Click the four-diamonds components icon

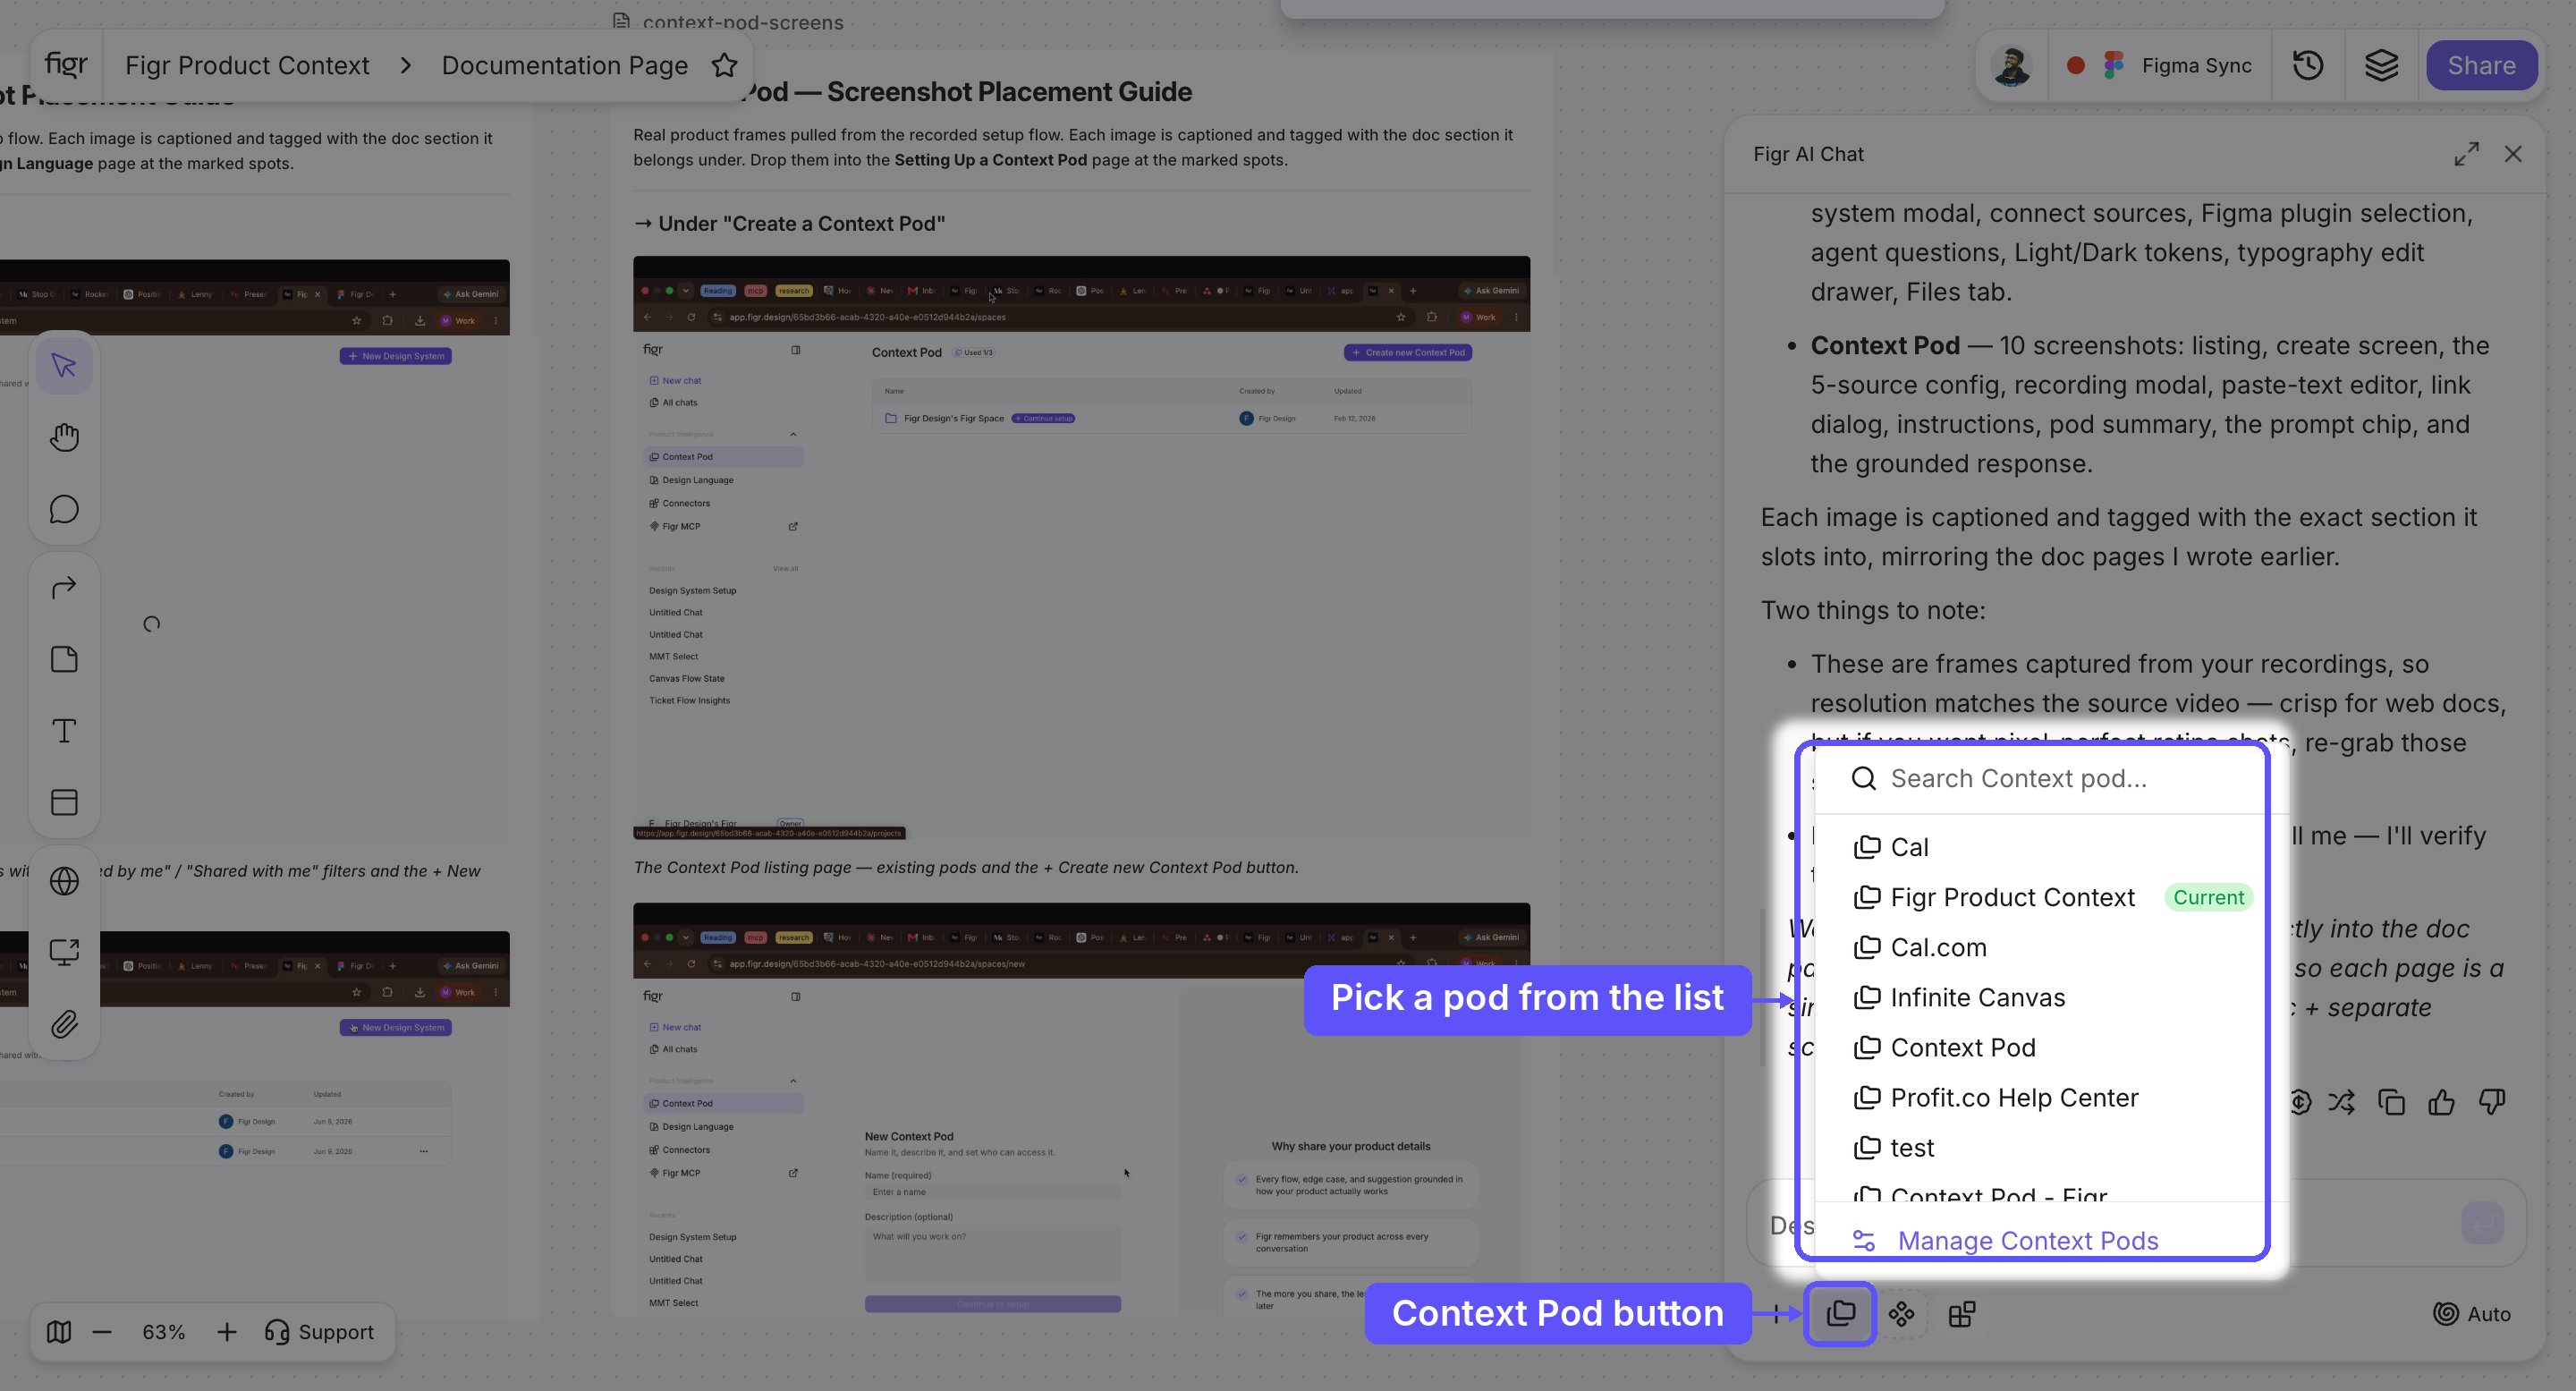[x=1901, y=1314]
